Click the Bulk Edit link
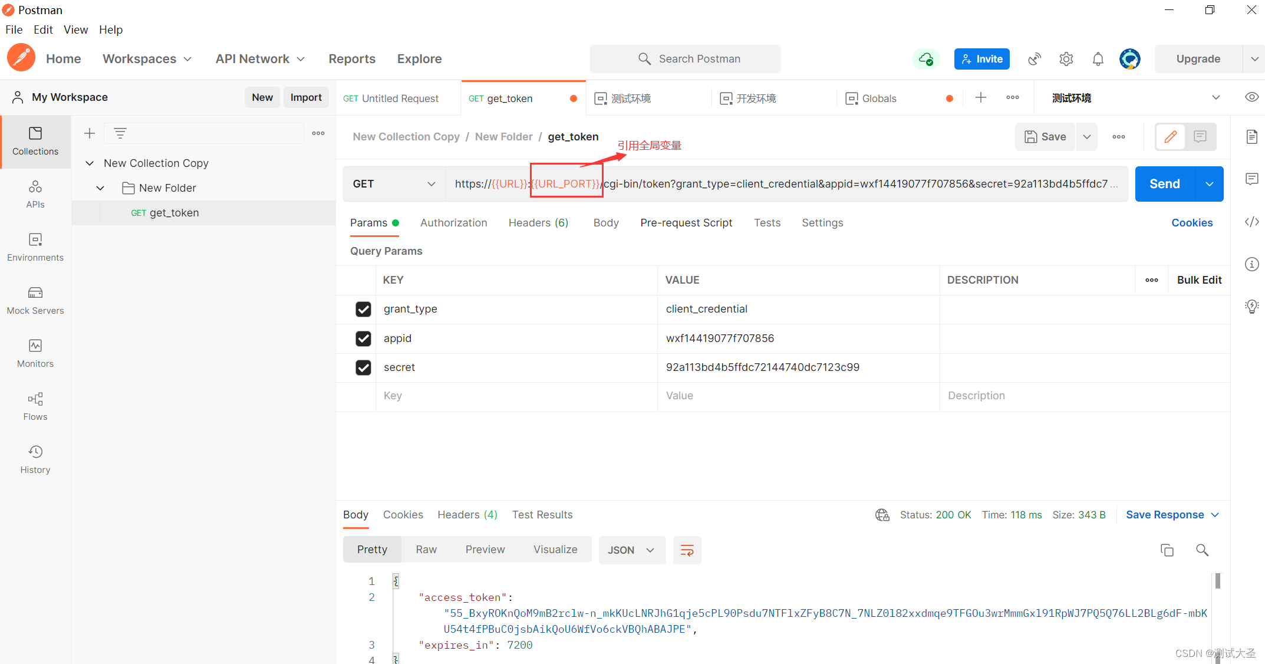 point(1199,280)
